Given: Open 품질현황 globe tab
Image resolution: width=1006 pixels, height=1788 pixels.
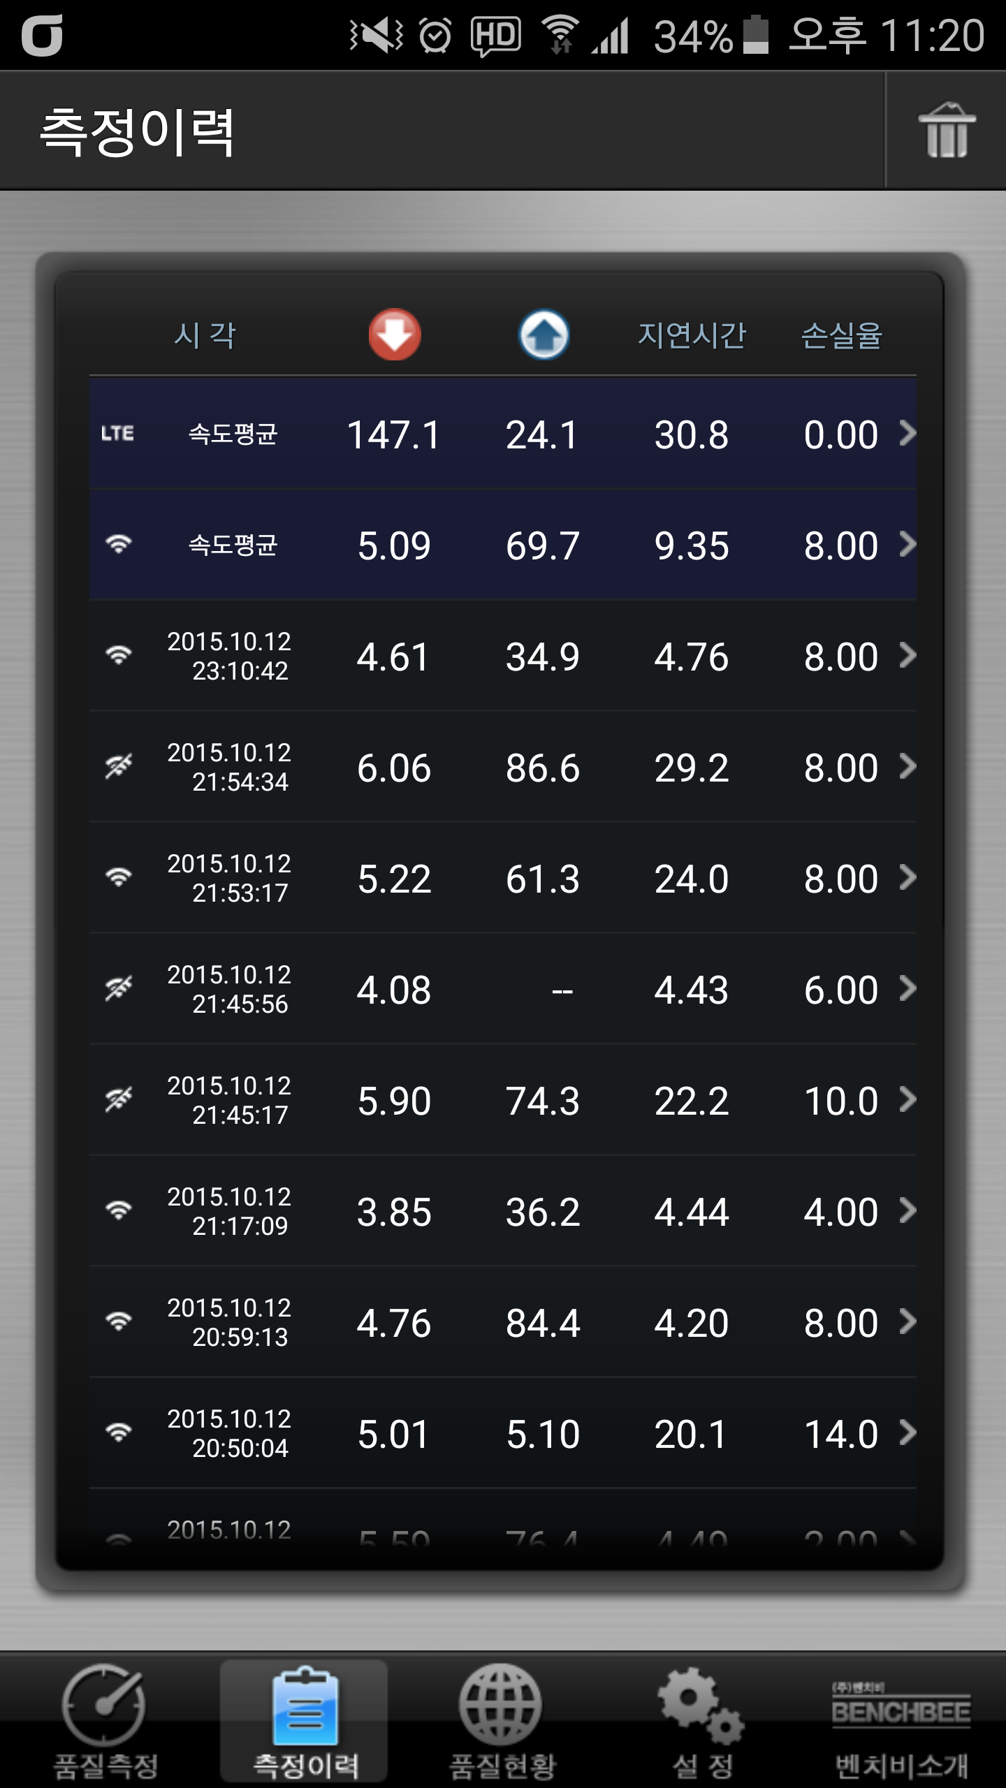Looking at the screenshot, I should (502, 1720).
